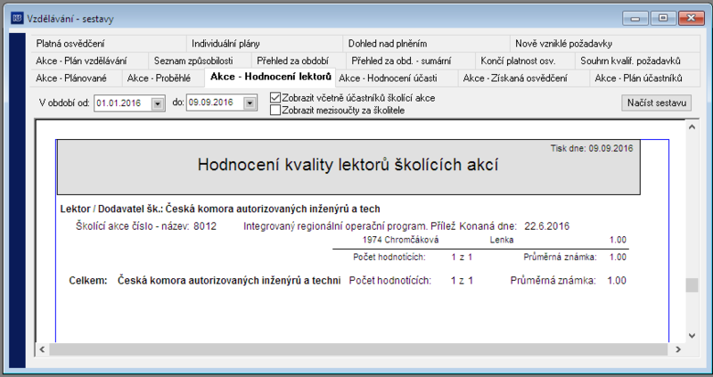Open Souhrn kvalif. požadavků tab

pyautogui.click(x=637, y=61)
